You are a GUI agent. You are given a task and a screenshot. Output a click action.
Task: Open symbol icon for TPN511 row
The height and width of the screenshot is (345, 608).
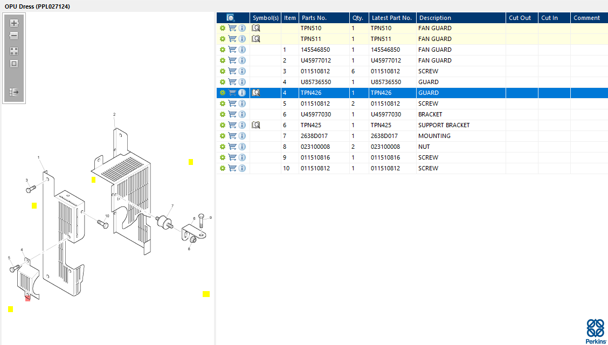point(256,39)
